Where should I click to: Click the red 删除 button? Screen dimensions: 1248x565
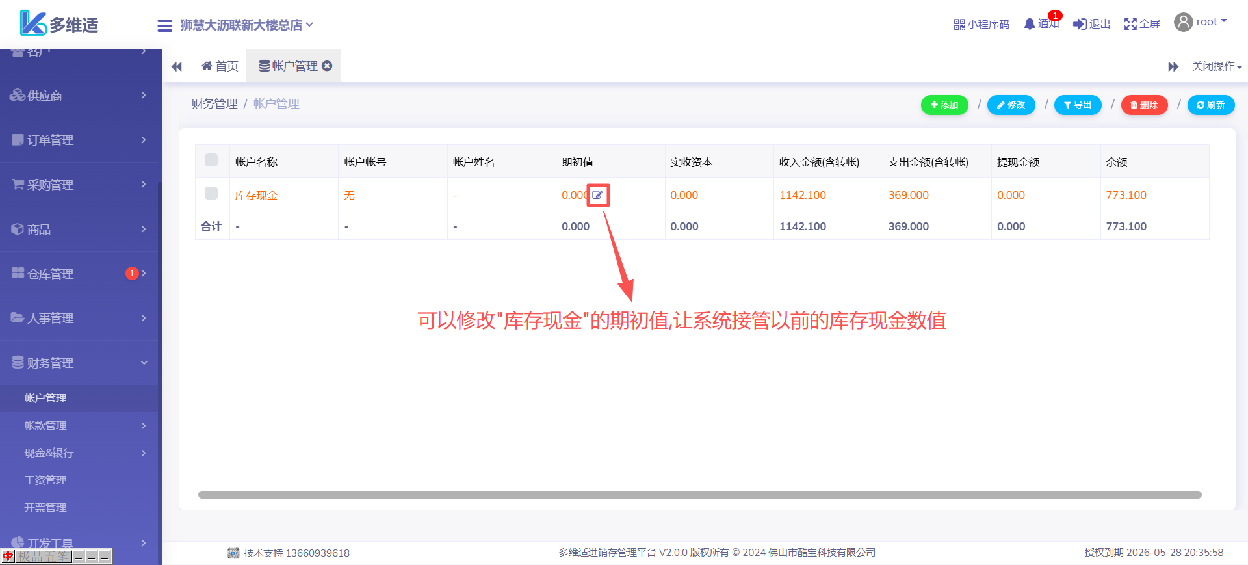point(1144,105)
